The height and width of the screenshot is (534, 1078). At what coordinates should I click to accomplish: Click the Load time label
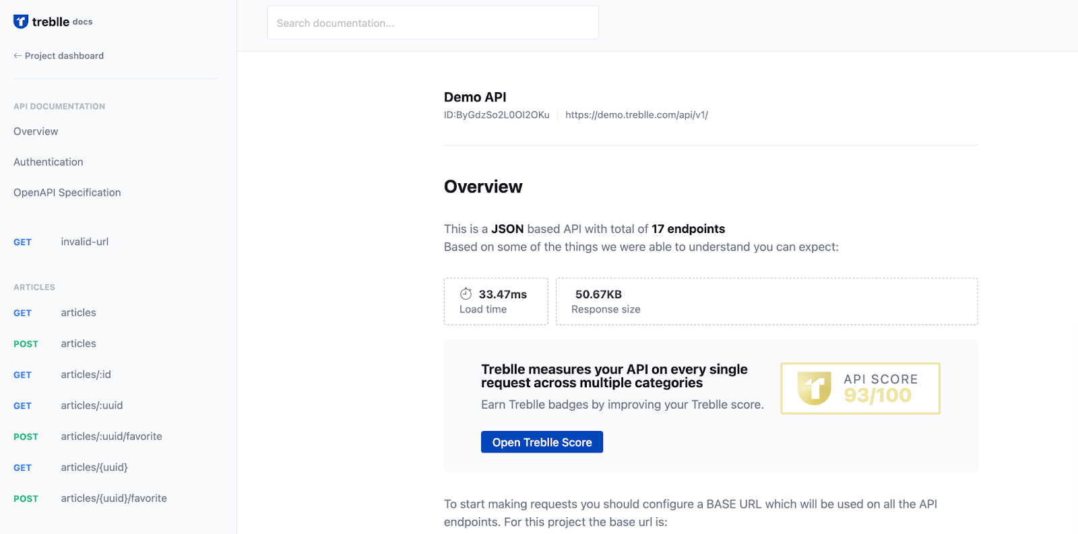tap(483, 309)
